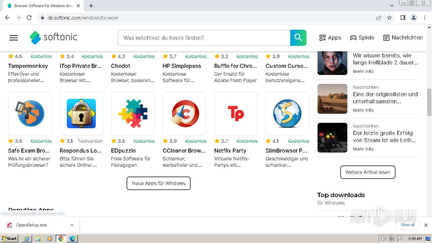432x243 pixels.
Task: Close the downloads bar
Action: 426,225
